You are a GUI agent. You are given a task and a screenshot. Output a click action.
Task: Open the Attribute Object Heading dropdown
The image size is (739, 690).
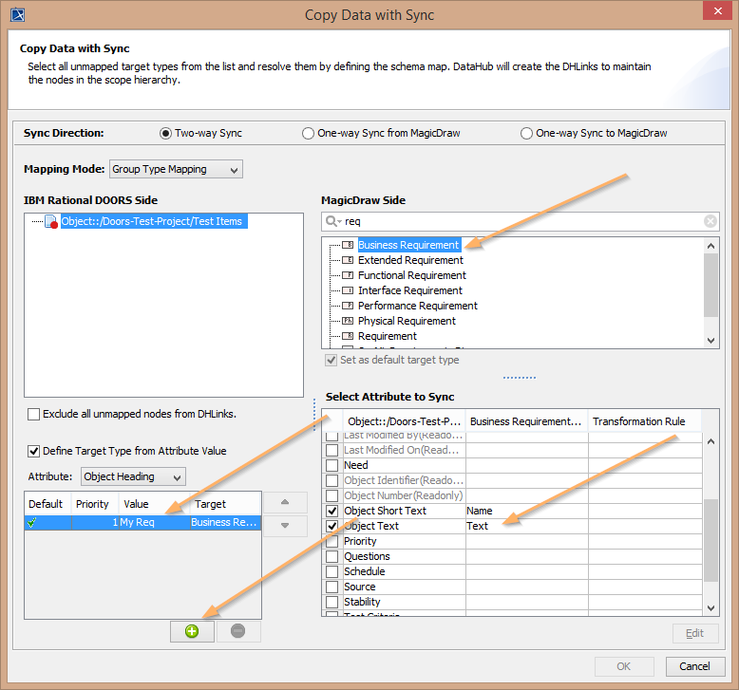point(133,476)
